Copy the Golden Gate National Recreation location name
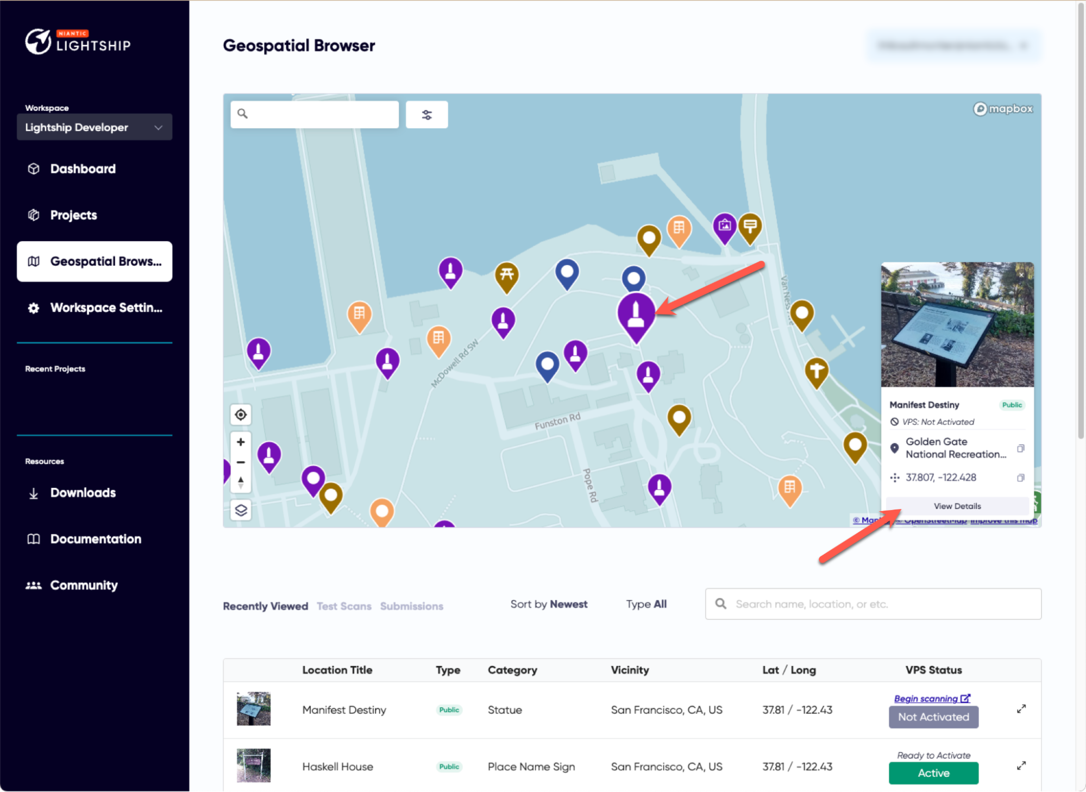This screenshot has width=1086, height=792. coord(1022,448)
